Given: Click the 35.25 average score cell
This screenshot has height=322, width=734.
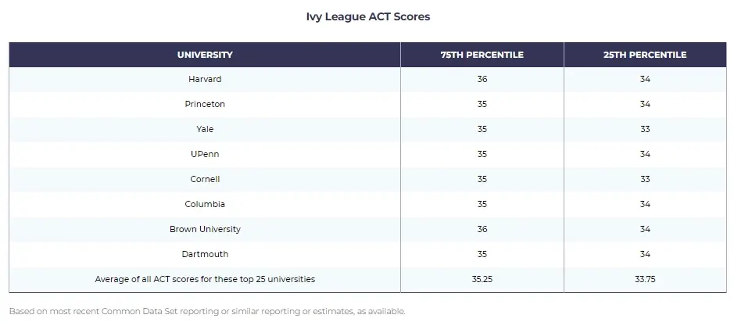Looking at the screenshot, I should click(482, 280).
